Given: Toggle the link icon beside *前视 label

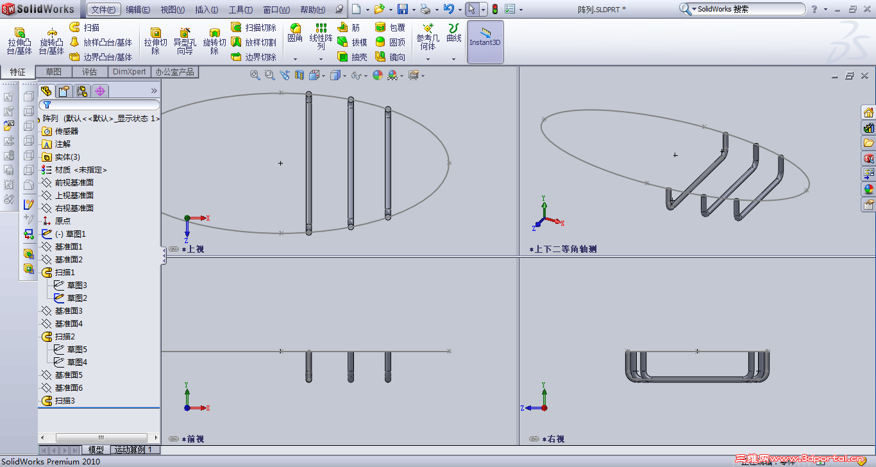Looking at the screenshot, I should (x=174, y=439).
